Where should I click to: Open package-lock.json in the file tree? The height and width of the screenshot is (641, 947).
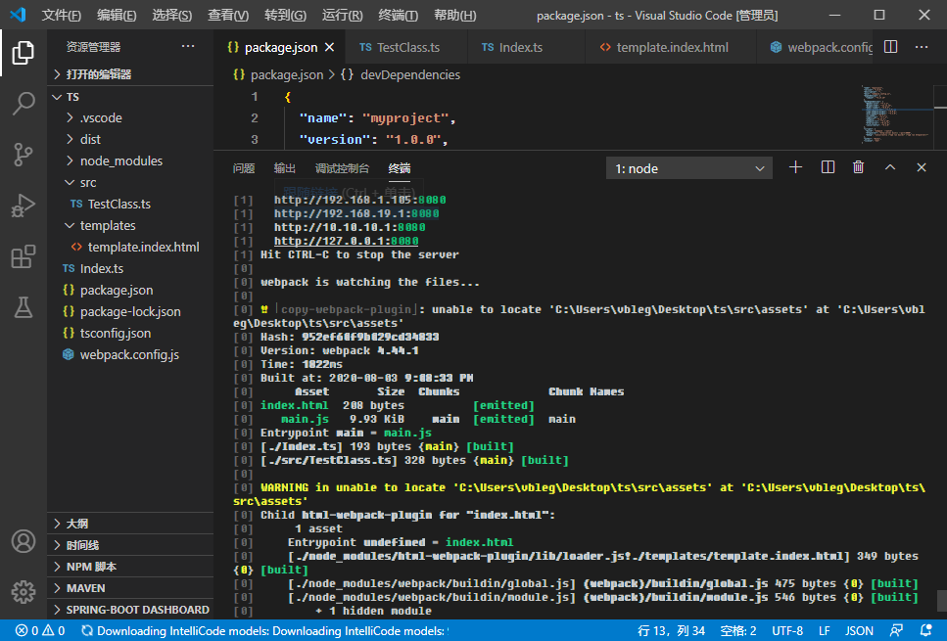(130, 311)
